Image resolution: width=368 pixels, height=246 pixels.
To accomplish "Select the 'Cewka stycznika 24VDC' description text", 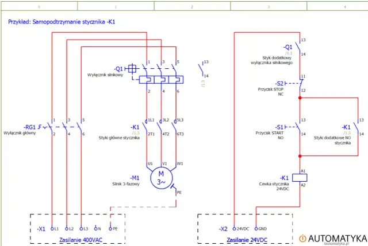I will coord(282,186).
